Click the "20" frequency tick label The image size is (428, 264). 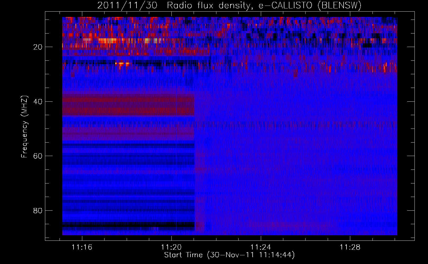tap(38, 47)
